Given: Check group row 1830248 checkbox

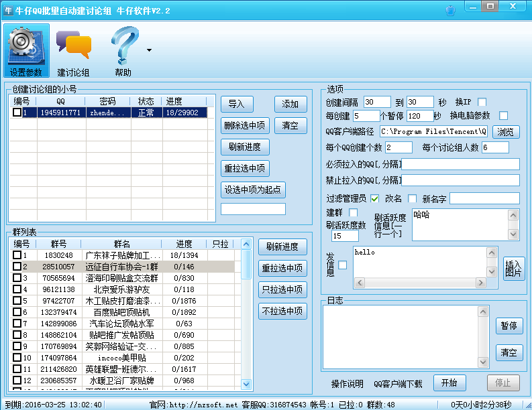Looking at the screenshot, I should click(x=17, y=255).
